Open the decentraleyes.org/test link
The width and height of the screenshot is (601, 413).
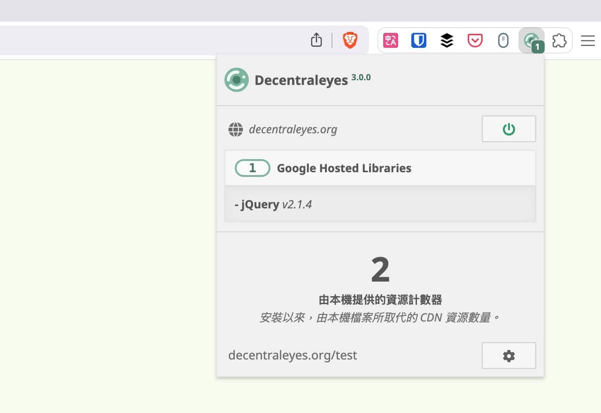pyautogui.click(x=293, y=355)
